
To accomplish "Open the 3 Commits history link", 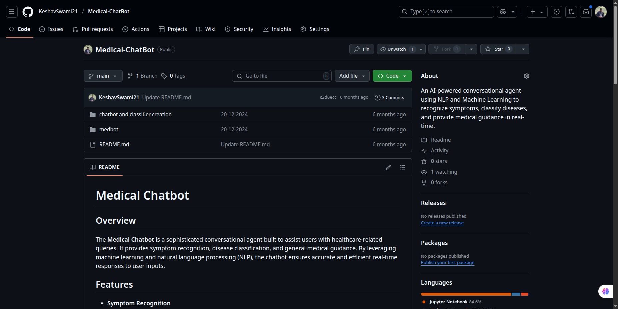I will (x=389, y=98).
